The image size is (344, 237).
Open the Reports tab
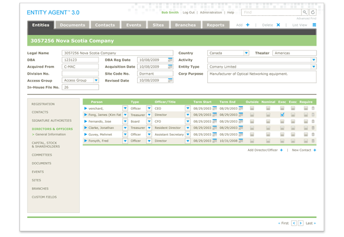tap(215, 25)
